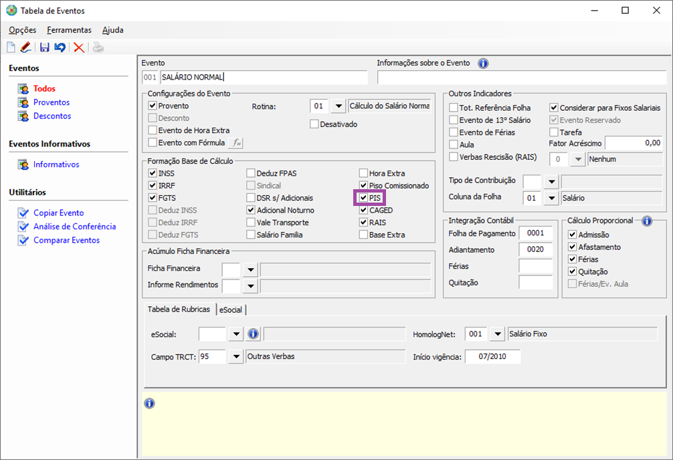The height and width of the screenshot is (460, 673).
Task: Uncheck the FGTS checkbox
Action: [x=153, y=198]
